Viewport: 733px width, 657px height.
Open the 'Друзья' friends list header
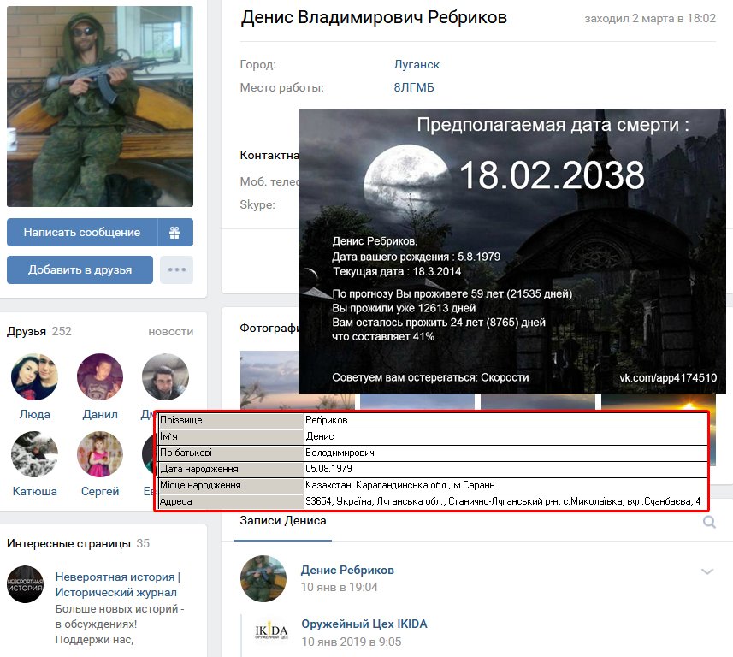point(27,332)
